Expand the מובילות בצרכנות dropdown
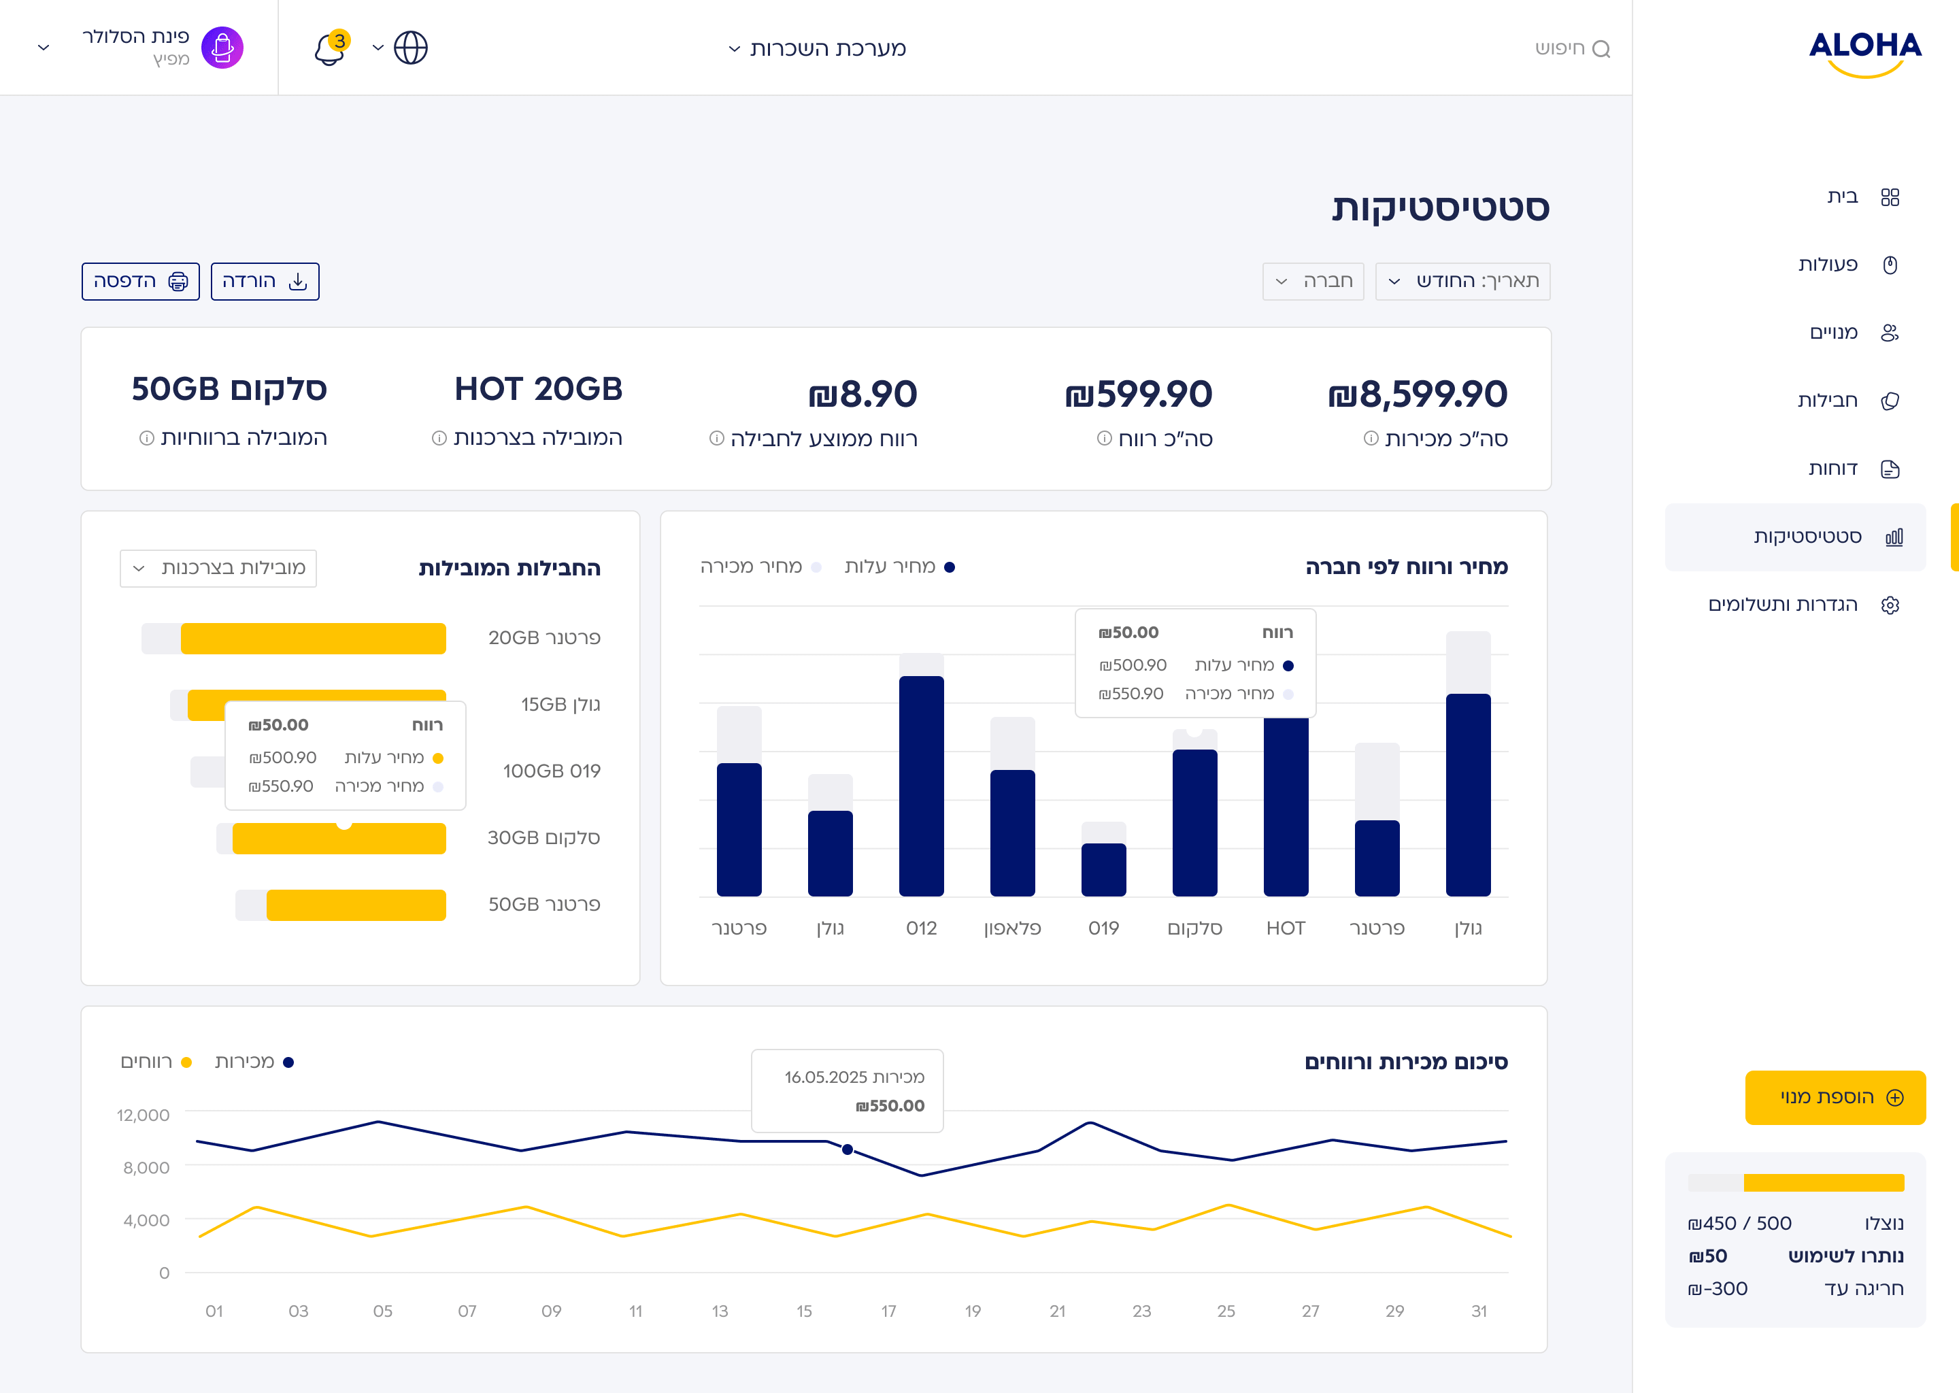This screenshot has width=1959, height=1393. (218, 568)
